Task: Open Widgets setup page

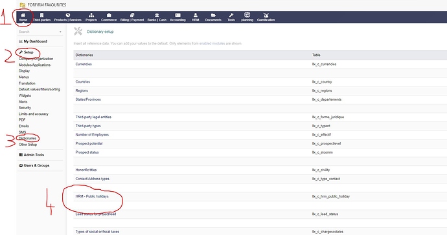Action: pos(25,96)
